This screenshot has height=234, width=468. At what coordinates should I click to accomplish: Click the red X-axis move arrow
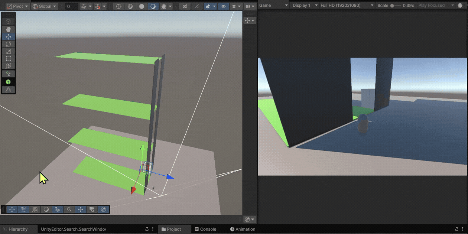(x=133, y=190)
